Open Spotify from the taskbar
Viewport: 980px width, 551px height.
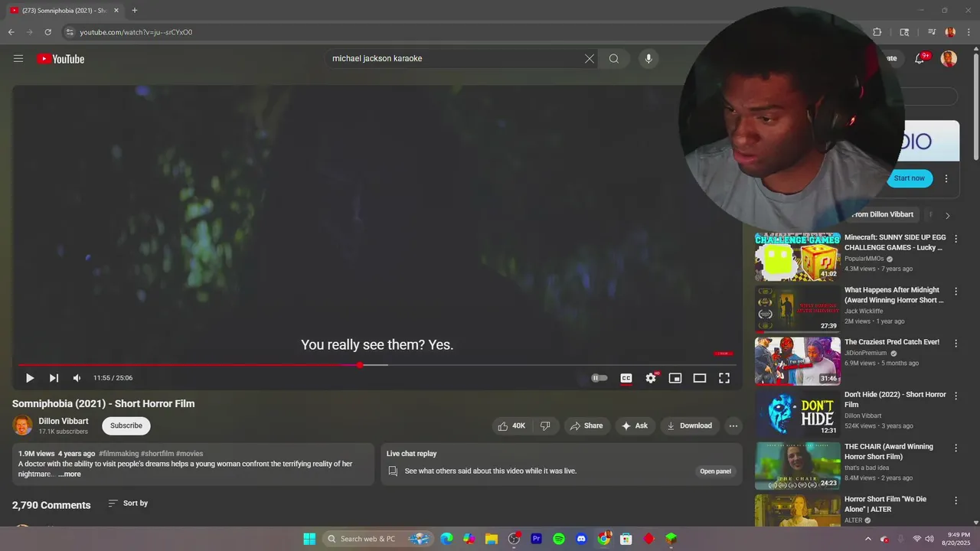coord(559,539)
